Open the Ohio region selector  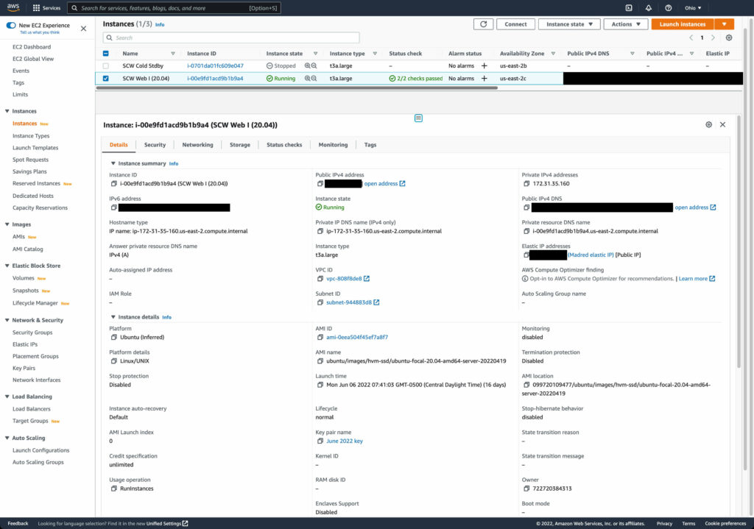693,7
